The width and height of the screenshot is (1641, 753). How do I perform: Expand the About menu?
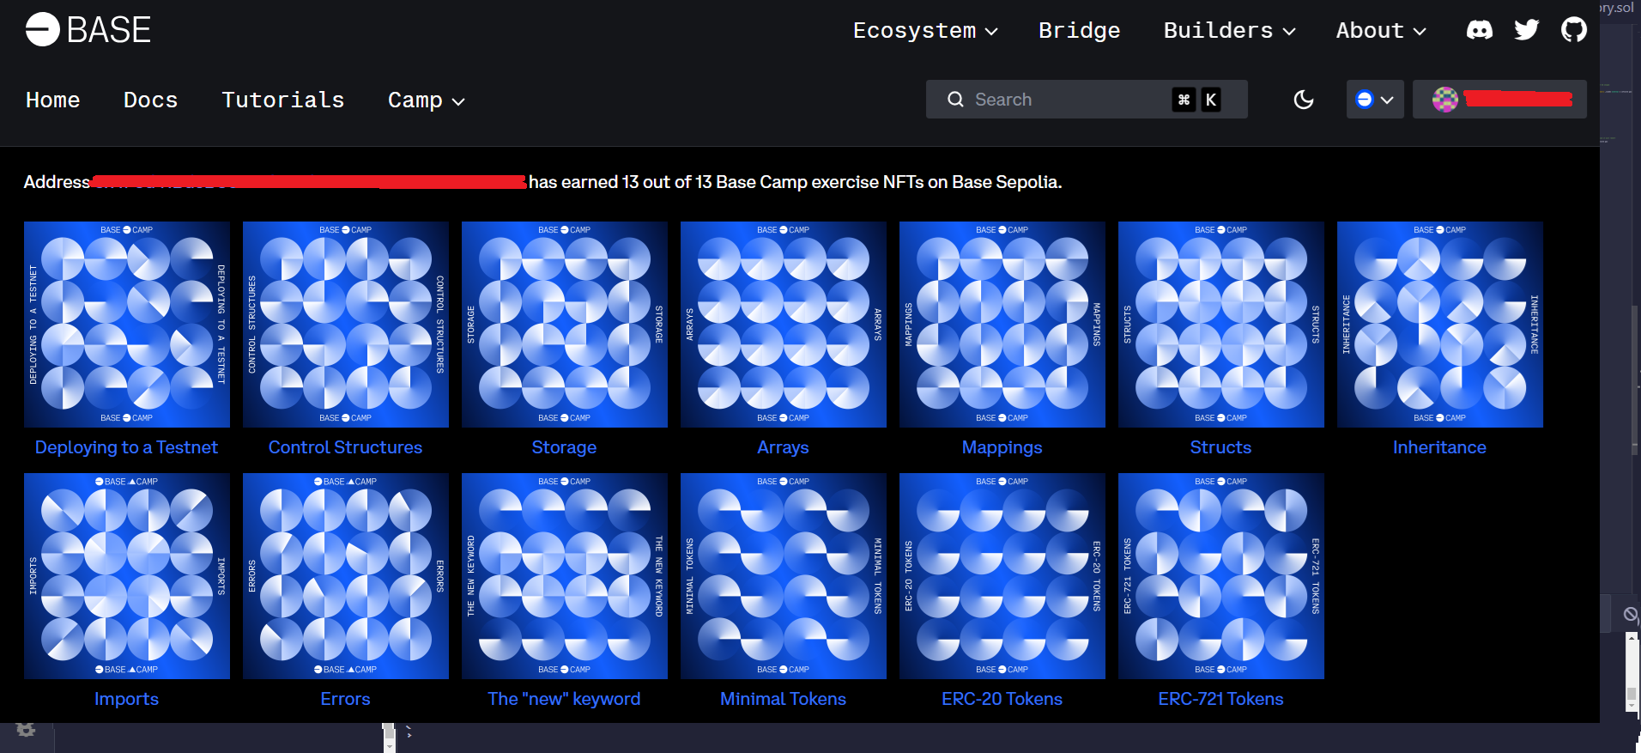click(x=1381, y=31)
